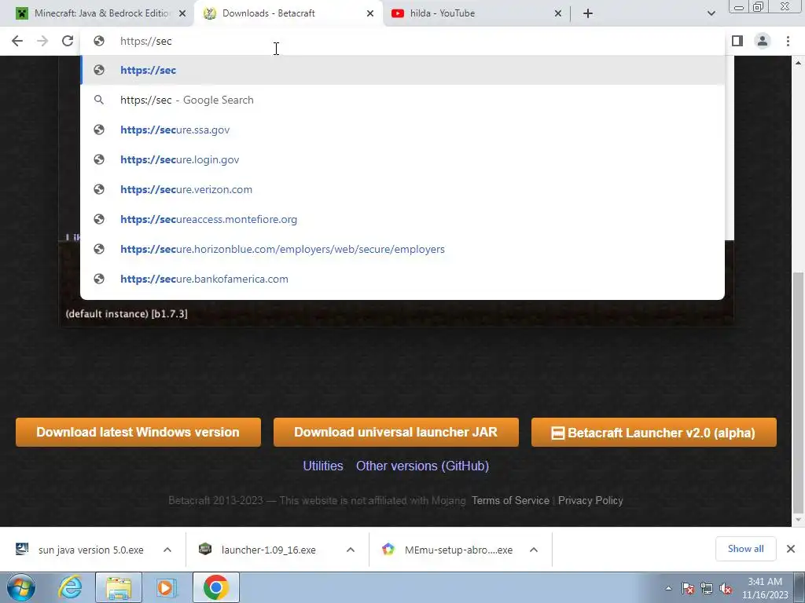
Task: Launch Internet Explorer from the taskbar
Action: tap(70, 587)
